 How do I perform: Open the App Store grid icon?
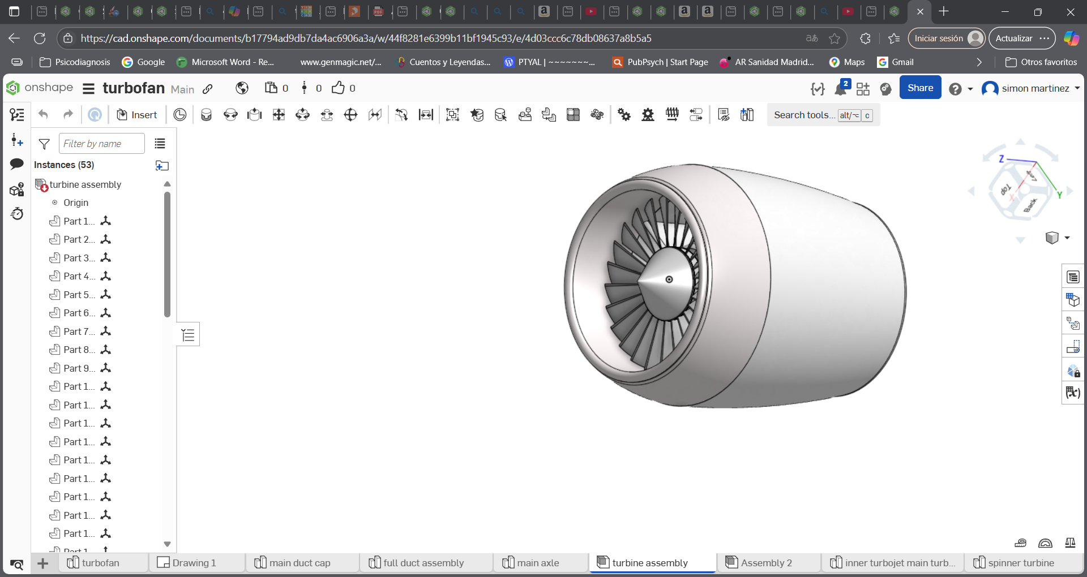pyautogui.click(x=863, y=89)
